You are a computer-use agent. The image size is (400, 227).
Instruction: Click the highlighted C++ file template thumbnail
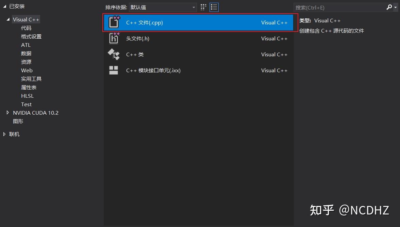coord(114,22)
